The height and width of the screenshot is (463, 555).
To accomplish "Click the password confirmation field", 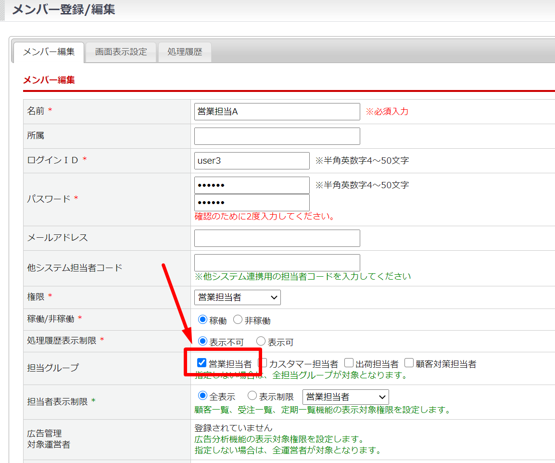I will (x=252, y=203).
